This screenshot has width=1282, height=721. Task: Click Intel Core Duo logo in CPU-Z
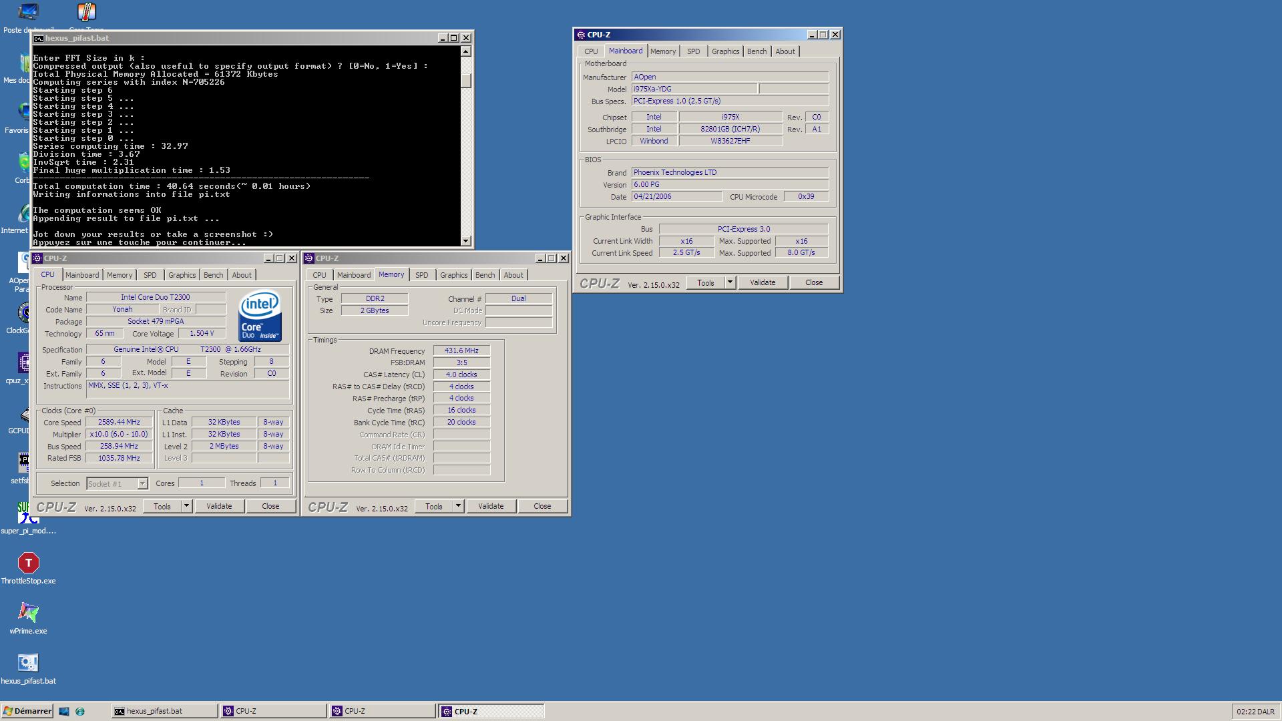260,316
